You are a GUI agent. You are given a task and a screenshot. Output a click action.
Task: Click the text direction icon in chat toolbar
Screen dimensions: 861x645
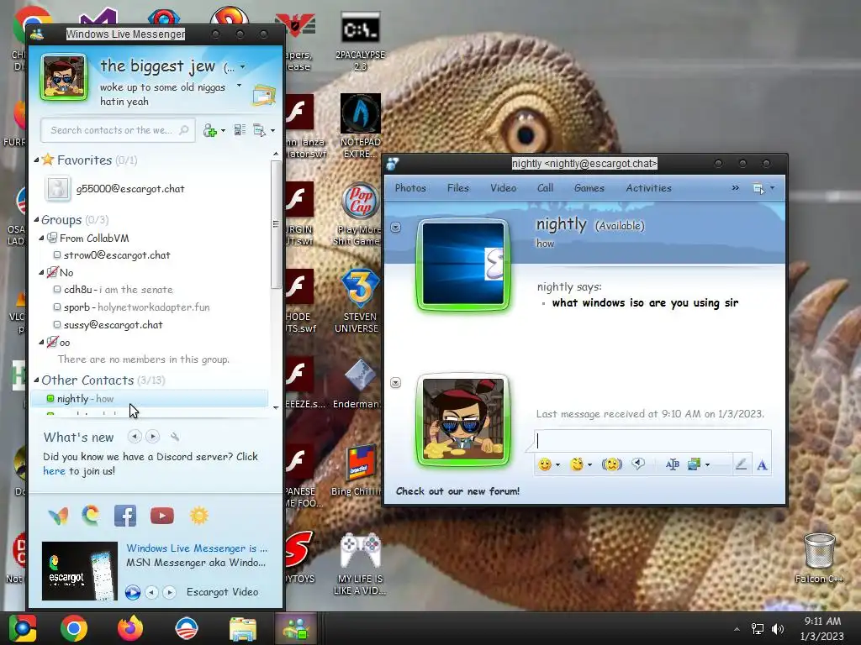tap(672, 464)
